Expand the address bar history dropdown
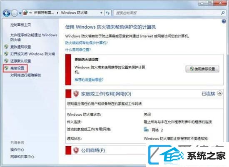Image resolution: width=229 pixels, height=167 pixels. [x=101, y=13]
